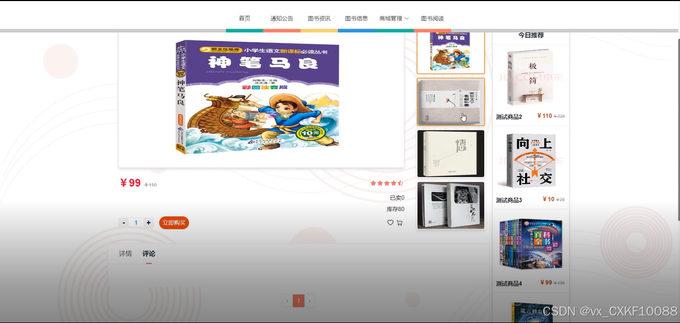Click the ¥110 price of 测试商品2

pyautogui.click(x=545, y=116)
